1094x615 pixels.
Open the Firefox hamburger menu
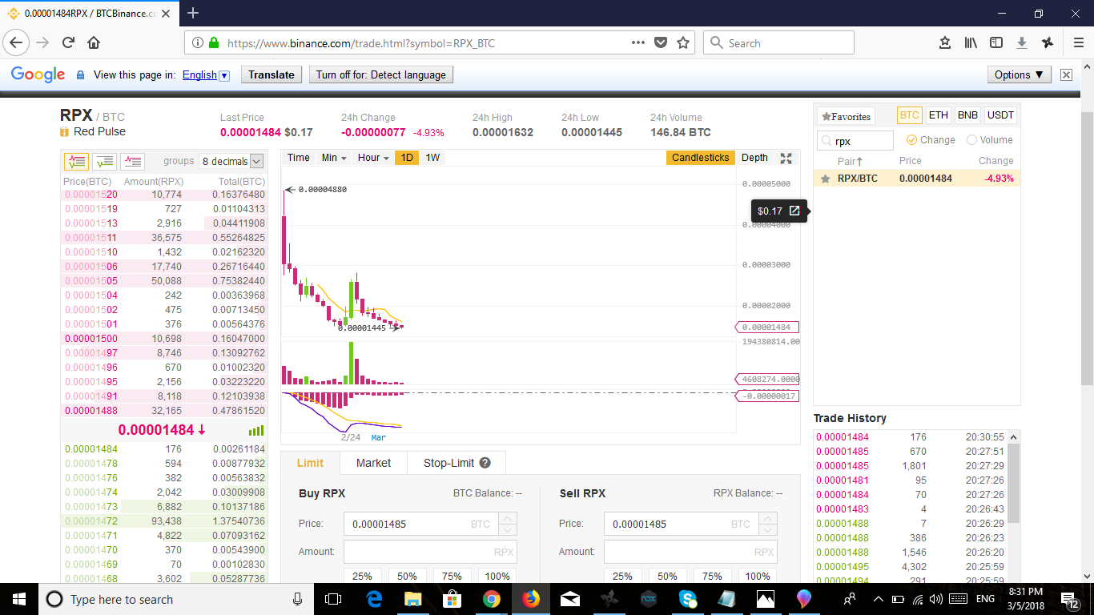[1078, 42]
